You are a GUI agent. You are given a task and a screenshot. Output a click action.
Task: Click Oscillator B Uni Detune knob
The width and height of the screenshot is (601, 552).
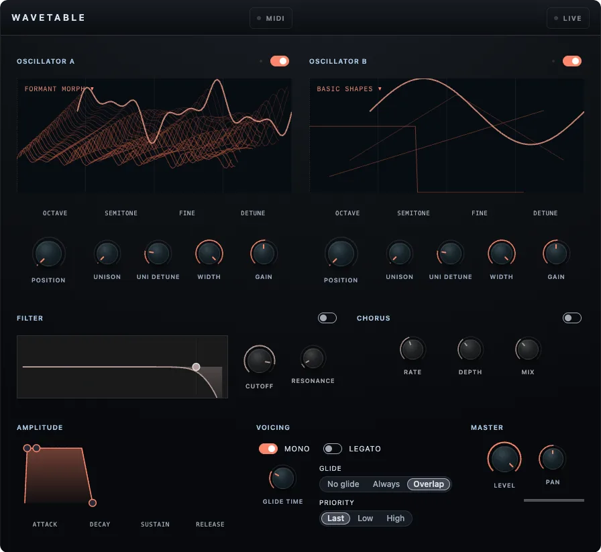pos(450,254)
